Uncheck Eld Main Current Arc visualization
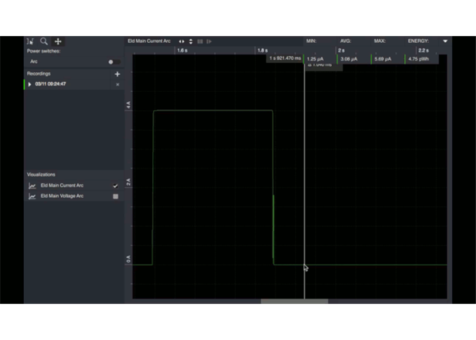 (x=115, y=186)
